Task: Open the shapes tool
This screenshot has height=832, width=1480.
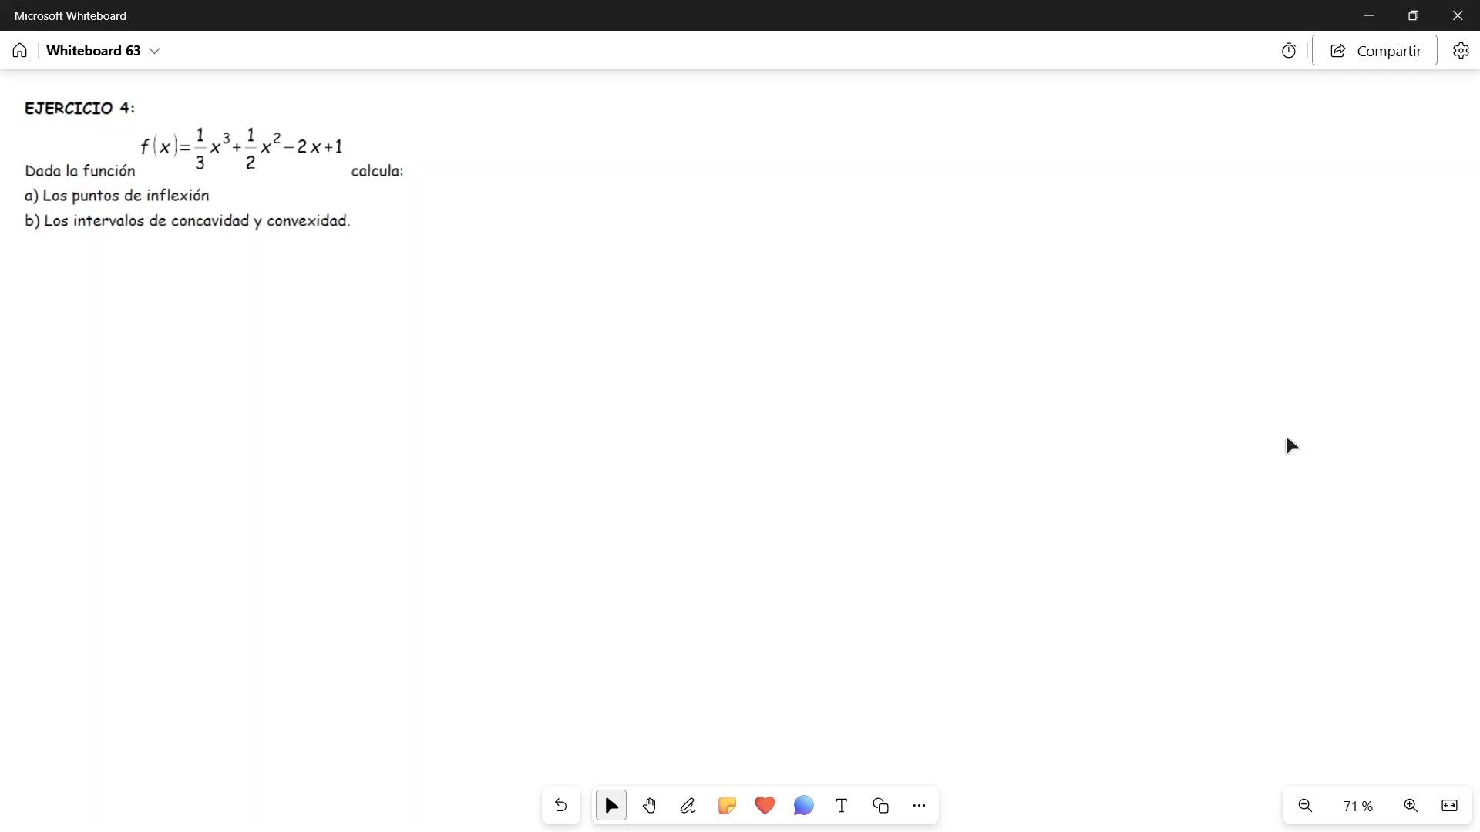Action: tap(881, 806)
